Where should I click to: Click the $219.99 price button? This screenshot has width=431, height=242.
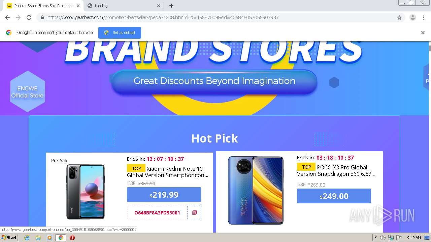[x=164, y=195]
